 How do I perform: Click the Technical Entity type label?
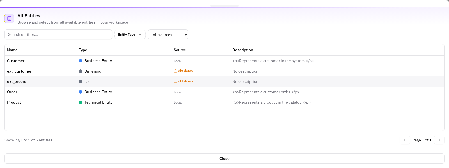click(98, 102)
